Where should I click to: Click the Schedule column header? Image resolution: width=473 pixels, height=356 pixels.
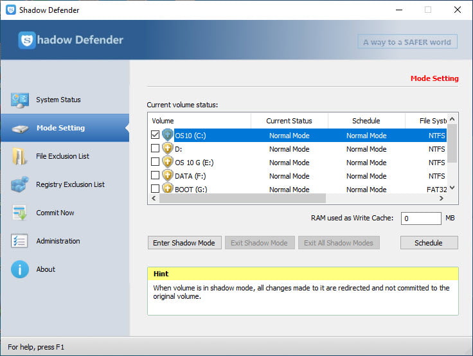366,121
